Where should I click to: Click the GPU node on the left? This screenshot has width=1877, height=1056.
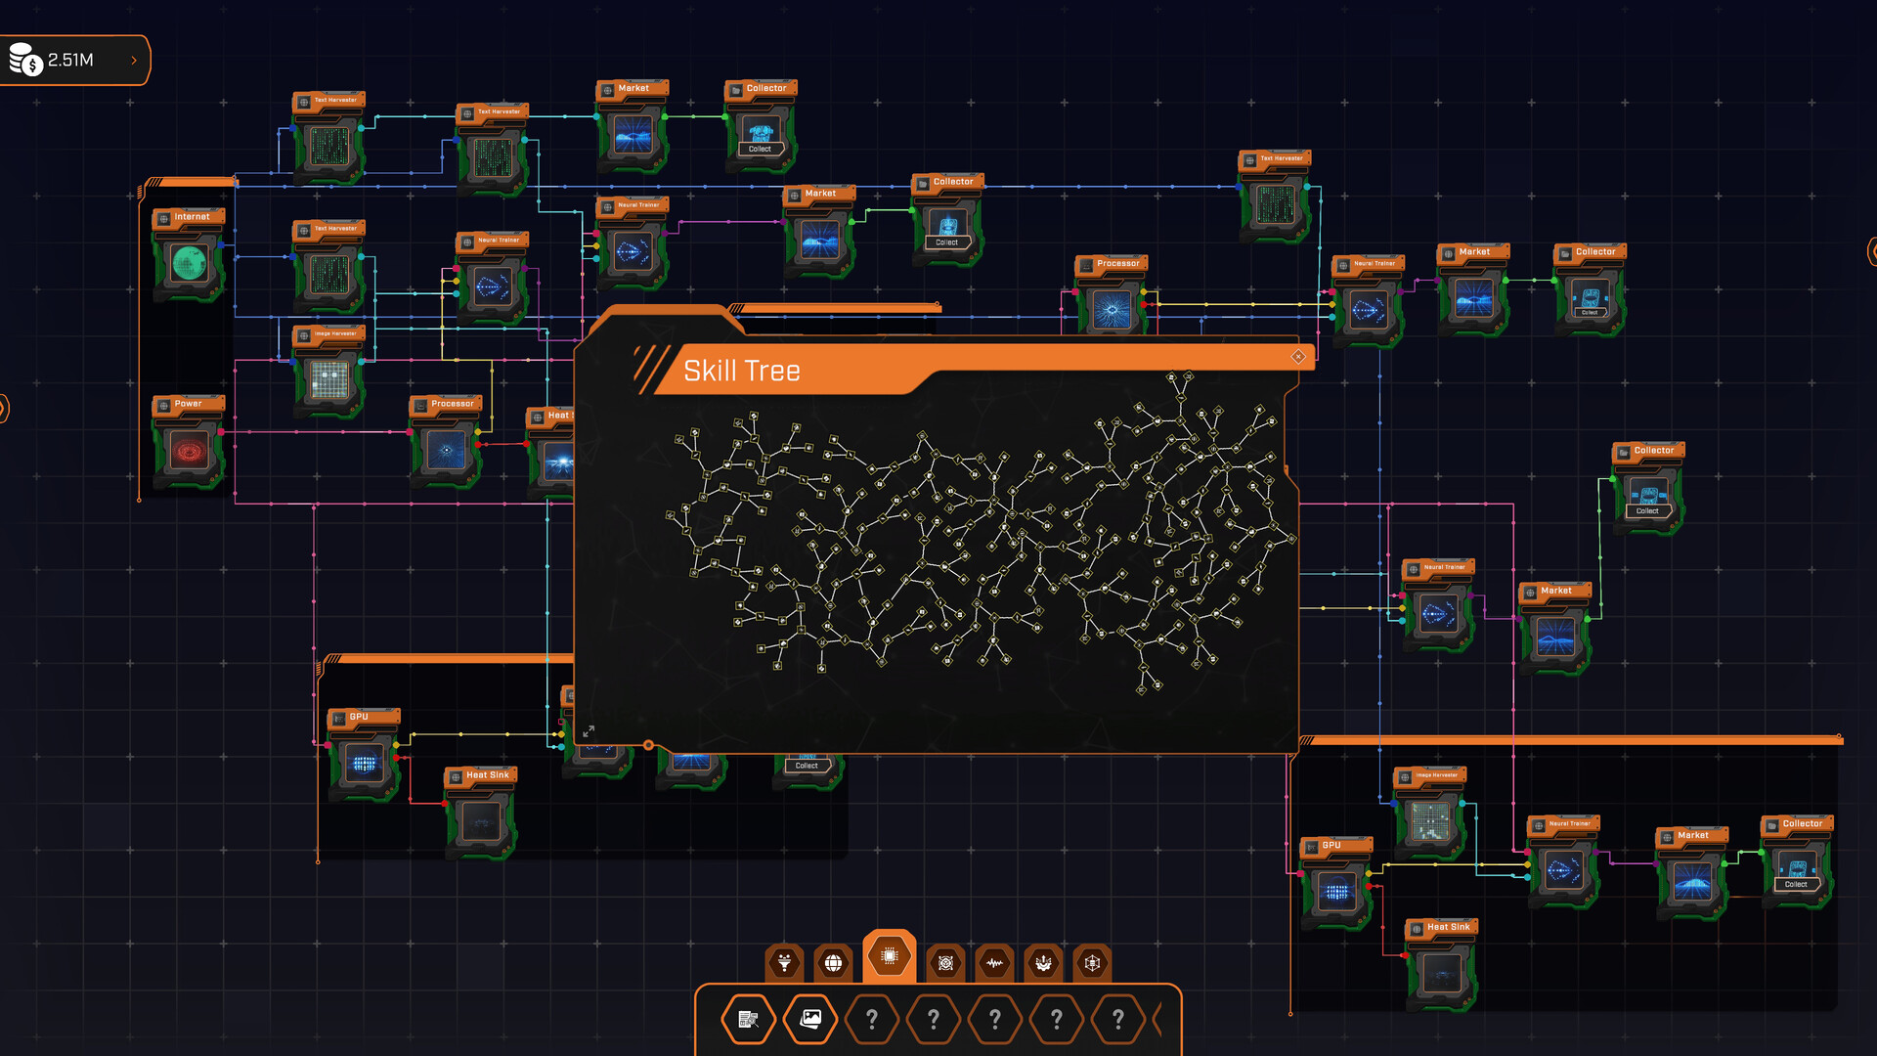click(x=363, y=763)
